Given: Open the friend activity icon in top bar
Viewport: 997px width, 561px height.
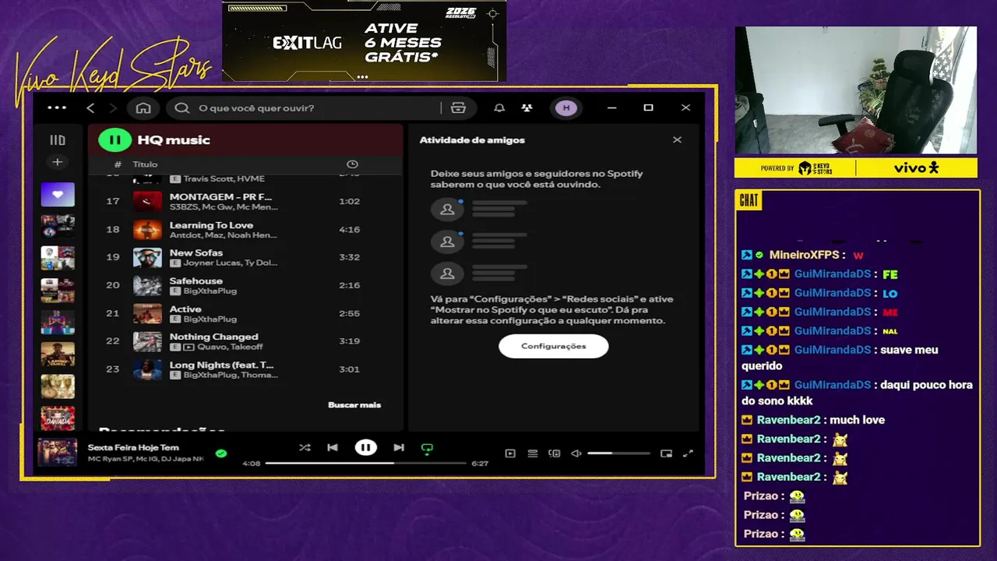Looking at the screenshot, I should click(x=527, y=108).
